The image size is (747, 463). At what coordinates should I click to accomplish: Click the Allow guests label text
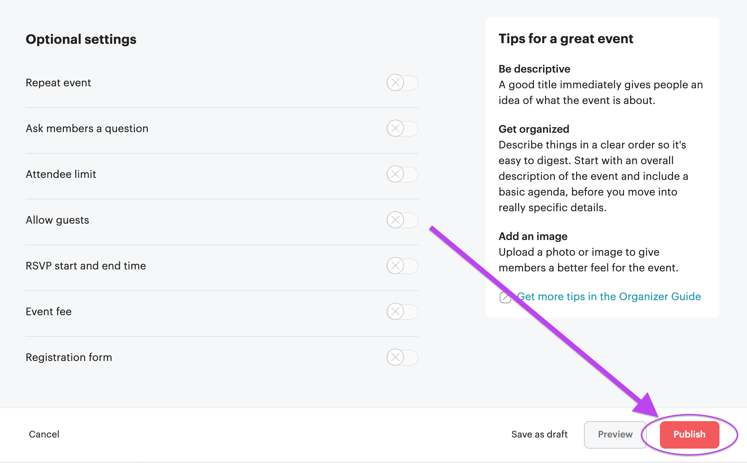pos(57,220)
